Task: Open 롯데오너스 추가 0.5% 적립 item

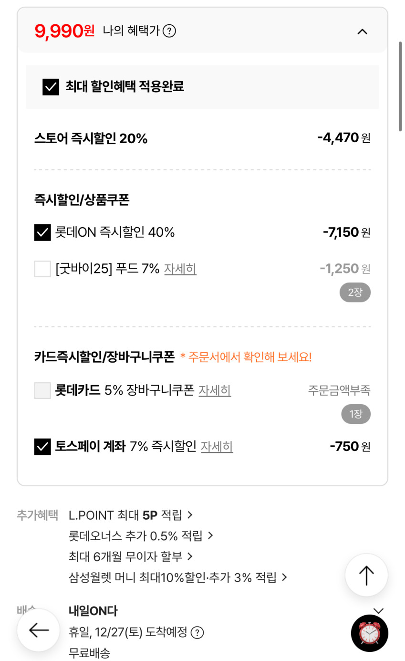Action: tap(141, 536)
